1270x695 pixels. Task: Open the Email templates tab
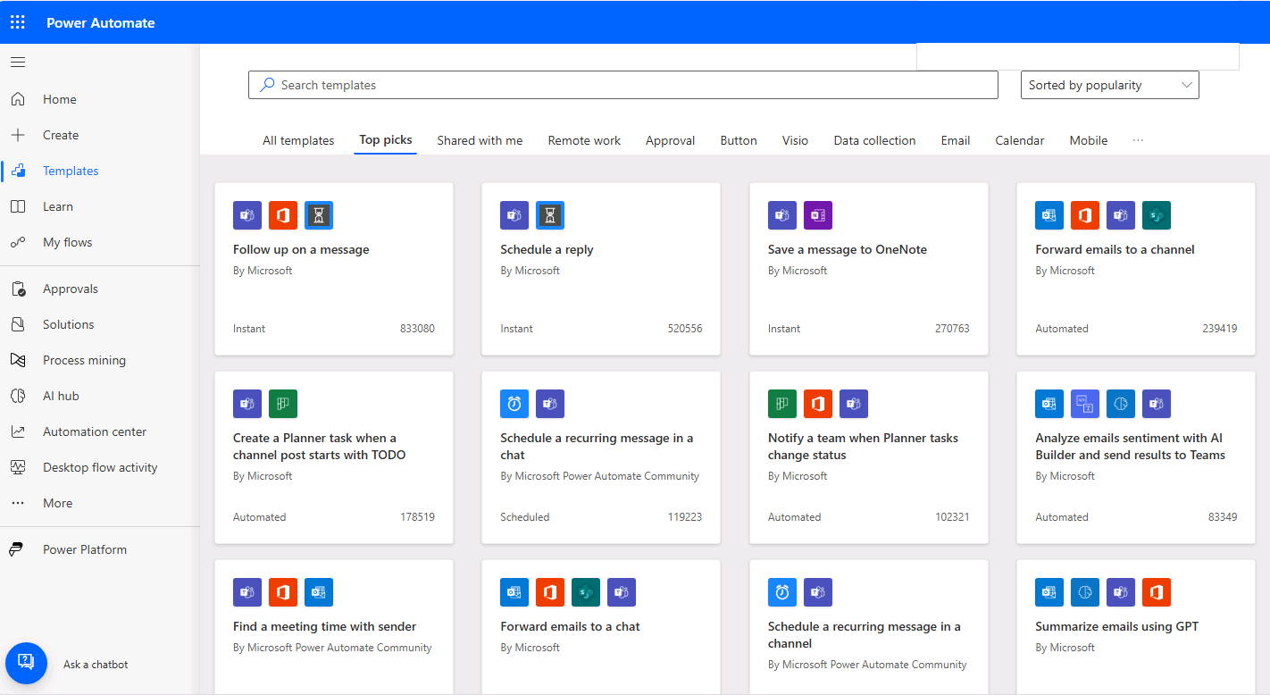(956, 140)
